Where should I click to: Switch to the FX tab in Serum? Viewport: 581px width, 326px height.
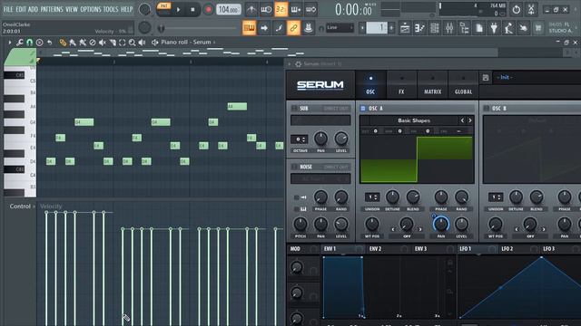coord(401,85)
